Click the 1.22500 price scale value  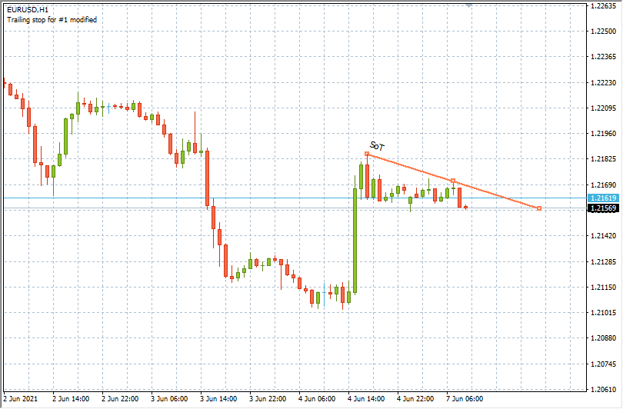pyautogui.click(x=604, y=32)
